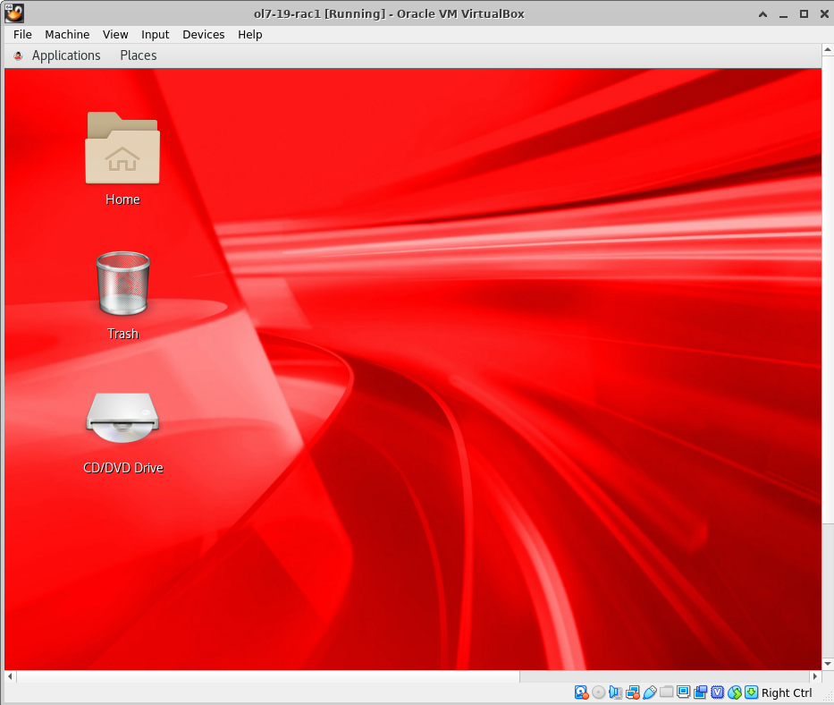Click the display monitor status icon
Viewport: 834px width, 705px height.
684,692
